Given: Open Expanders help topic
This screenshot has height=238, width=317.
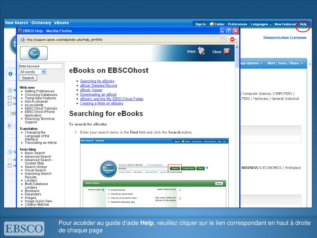Looking at the screenshot, I should (33, 194).
